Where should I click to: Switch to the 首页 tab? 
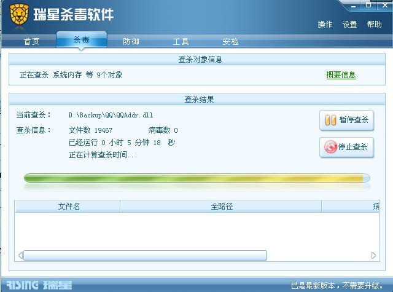[31, 41]
